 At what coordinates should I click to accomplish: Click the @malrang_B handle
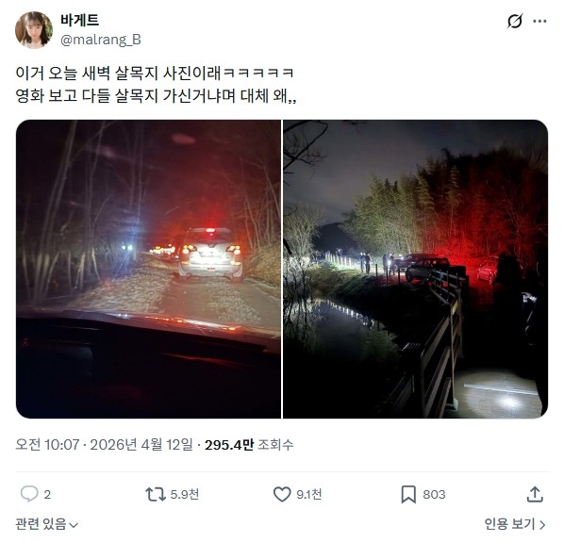(x=101, y=40)
